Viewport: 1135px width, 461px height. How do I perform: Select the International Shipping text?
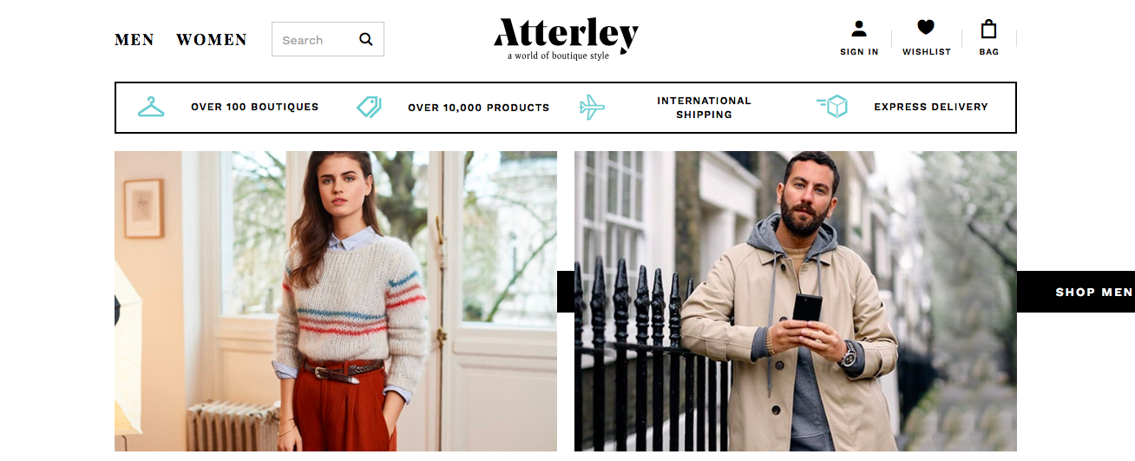click(x=704, y=108)
